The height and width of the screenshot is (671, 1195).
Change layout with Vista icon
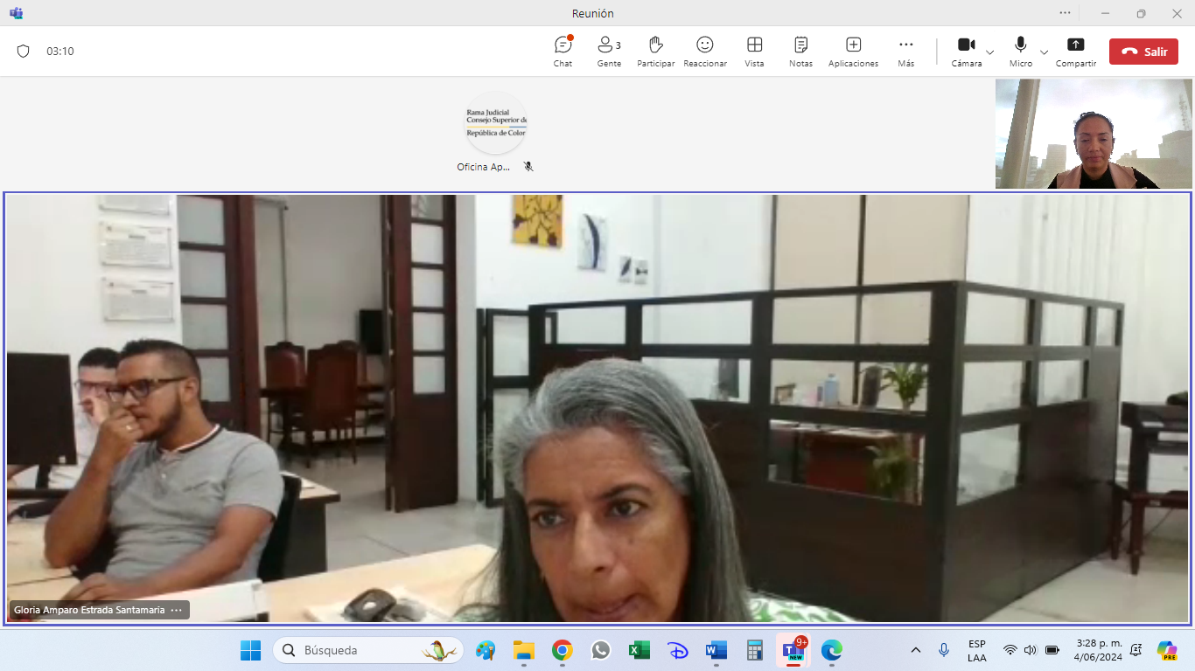(x=754, y=51)
